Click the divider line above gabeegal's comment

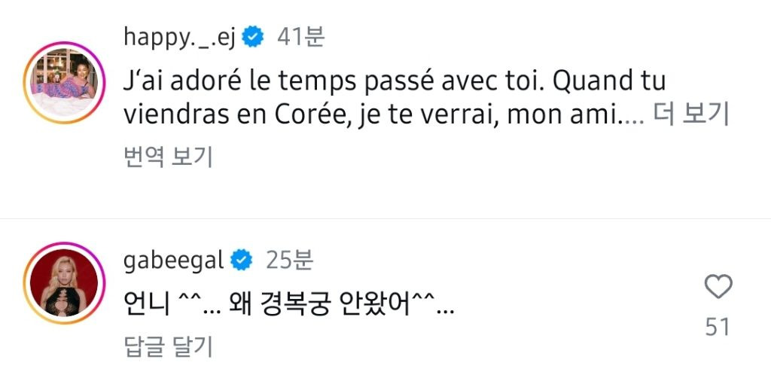point(385,219)
